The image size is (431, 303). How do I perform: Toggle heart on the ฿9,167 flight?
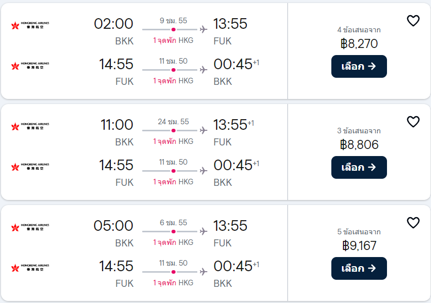click(x=413, y=223)
